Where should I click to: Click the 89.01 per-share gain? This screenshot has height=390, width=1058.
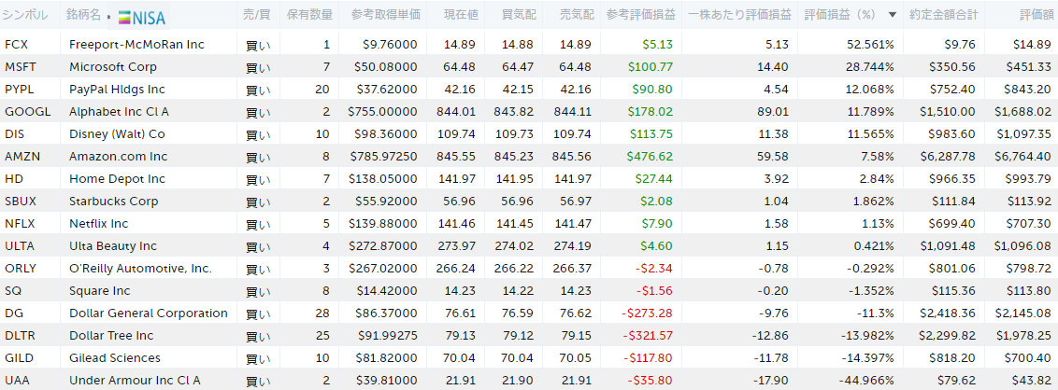click(x=773, y=112)
